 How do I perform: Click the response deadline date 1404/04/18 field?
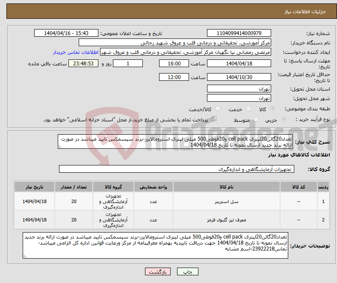(x=239, y=63)
